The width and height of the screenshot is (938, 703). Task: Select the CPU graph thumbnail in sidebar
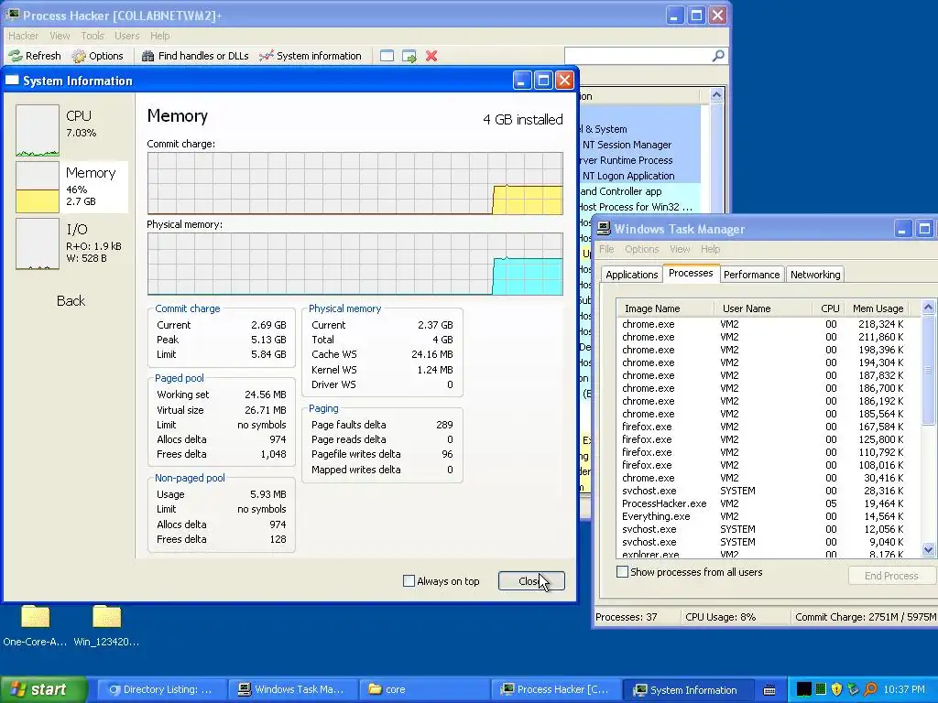pos(37,130)
